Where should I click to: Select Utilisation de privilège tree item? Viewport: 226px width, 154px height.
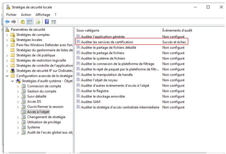point(44,122)
